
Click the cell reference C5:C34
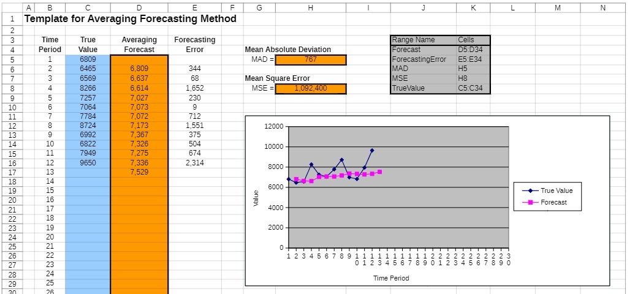[473, 88]
